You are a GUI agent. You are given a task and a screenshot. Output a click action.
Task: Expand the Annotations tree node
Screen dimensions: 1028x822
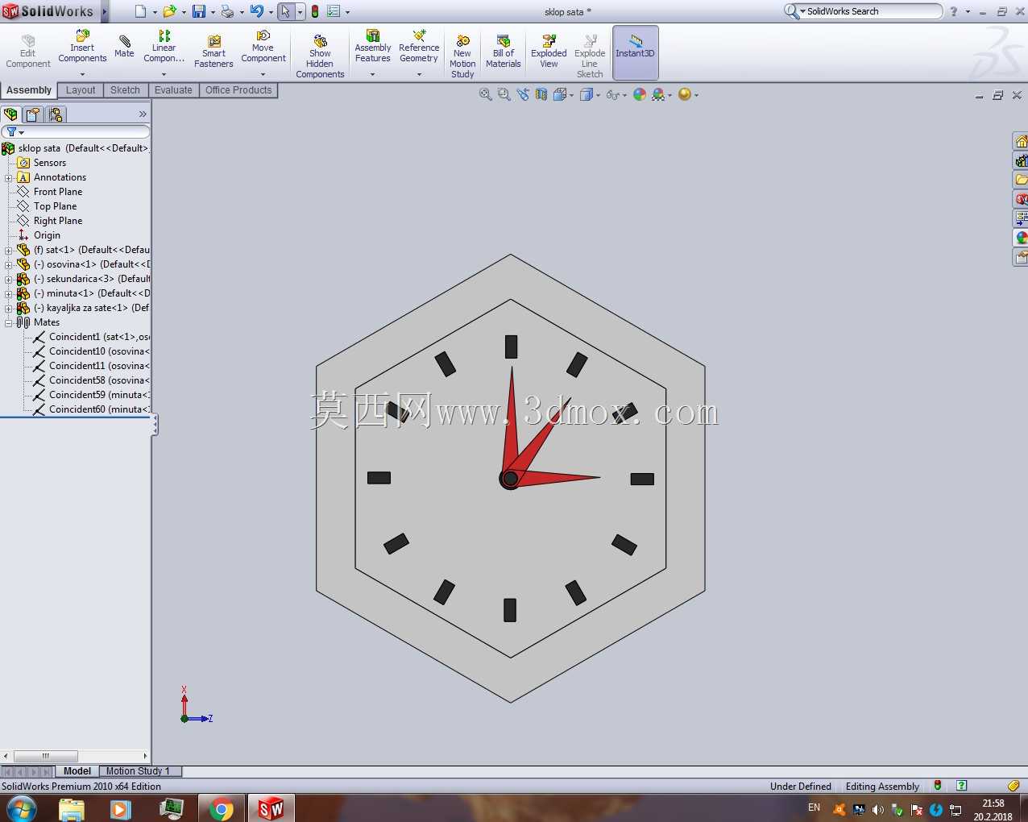pos(9,178)
